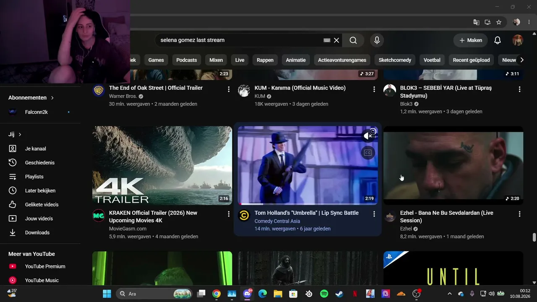Select the Podcasts filter chip
537x302 pixels.
pos(187,60)
